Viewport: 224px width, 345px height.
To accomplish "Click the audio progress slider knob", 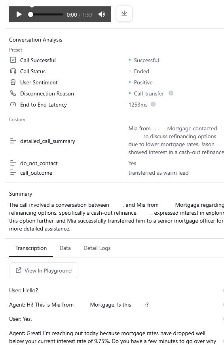I will tap(31, 15).
